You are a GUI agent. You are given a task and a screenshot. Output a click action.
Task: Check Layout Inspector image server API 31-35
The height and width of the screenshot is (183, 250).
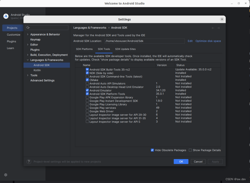[87, 118]
